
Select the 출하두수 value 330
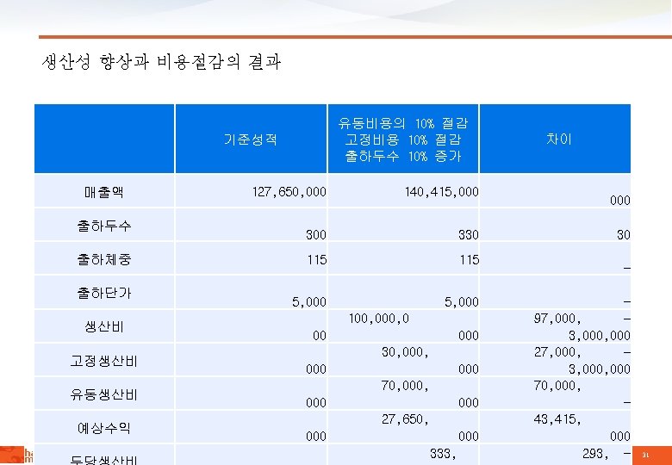[x=469, y=234]
